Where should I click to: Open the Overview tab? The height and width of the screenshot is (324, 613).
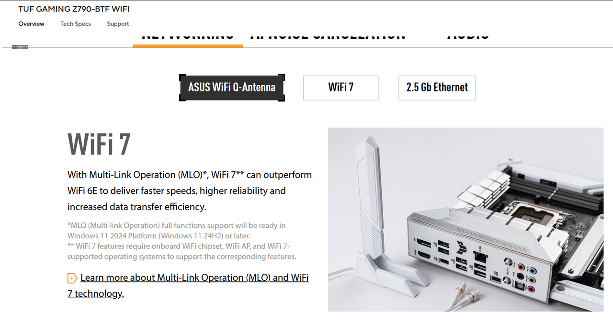point(32,24)
